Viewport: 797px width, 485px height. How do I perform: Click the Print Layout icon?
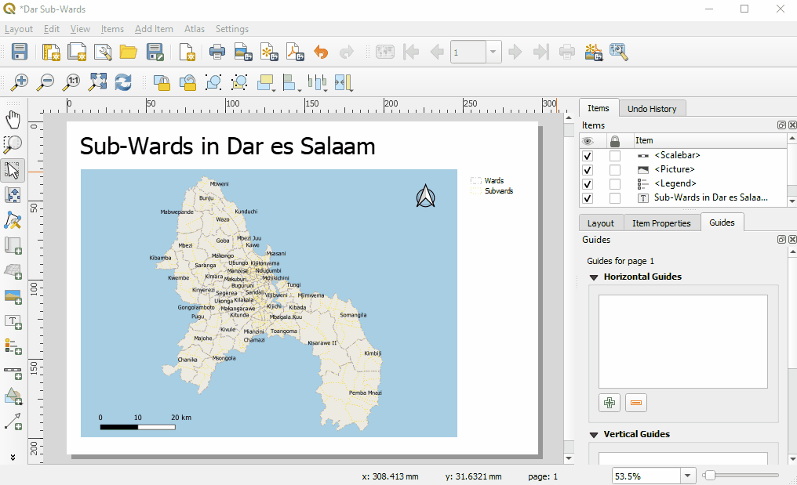click(x=217, y=52)
